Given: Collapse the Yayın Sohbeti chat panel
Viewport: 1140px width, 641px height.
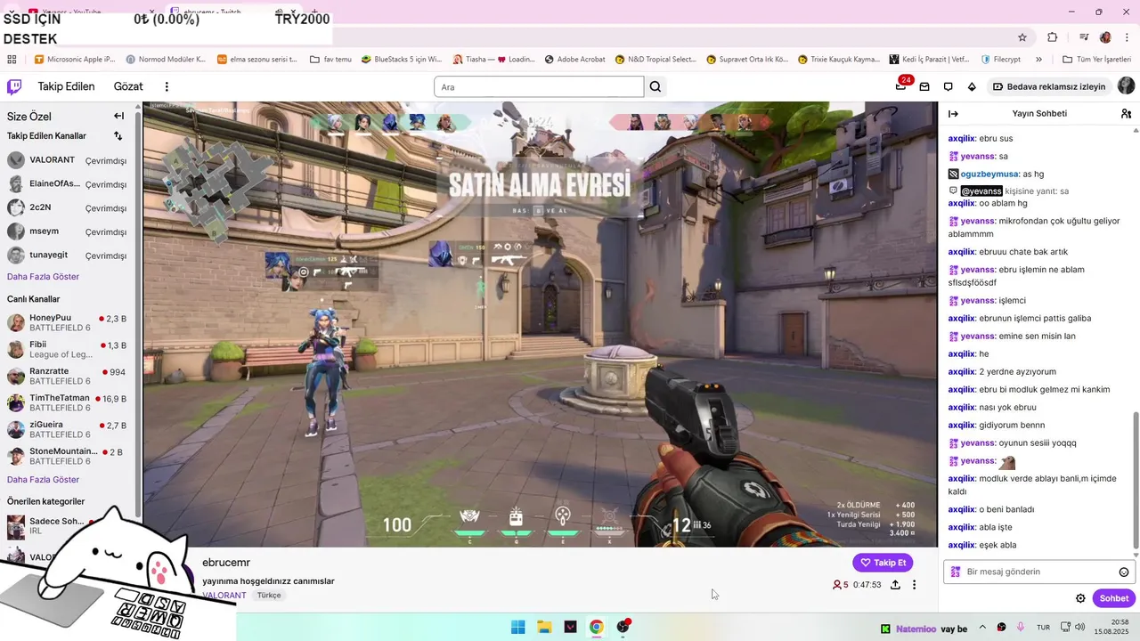Looking at the screenshot, I should (x=953, y=114).
